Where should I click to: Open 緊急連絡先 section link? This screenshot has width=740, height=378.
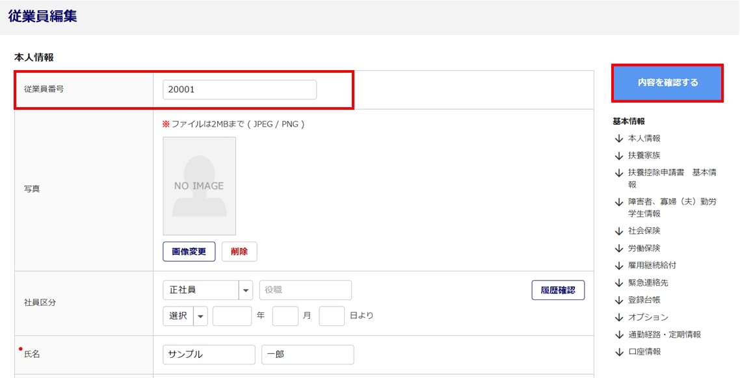pos(648,283)
